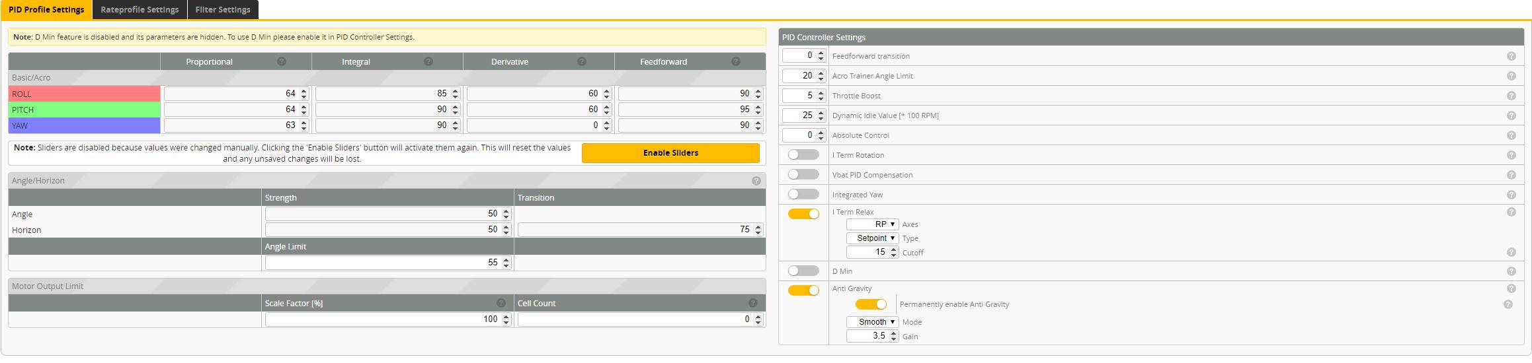Open help icon for Feedforward column
This screenshot has width=1532, height=363.
click(x=736, y=61)
